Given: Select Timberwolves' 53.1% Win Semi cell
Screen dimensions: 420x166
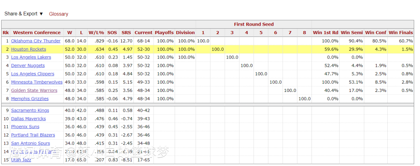Looking at the screenshot, I should click(352, 82).
